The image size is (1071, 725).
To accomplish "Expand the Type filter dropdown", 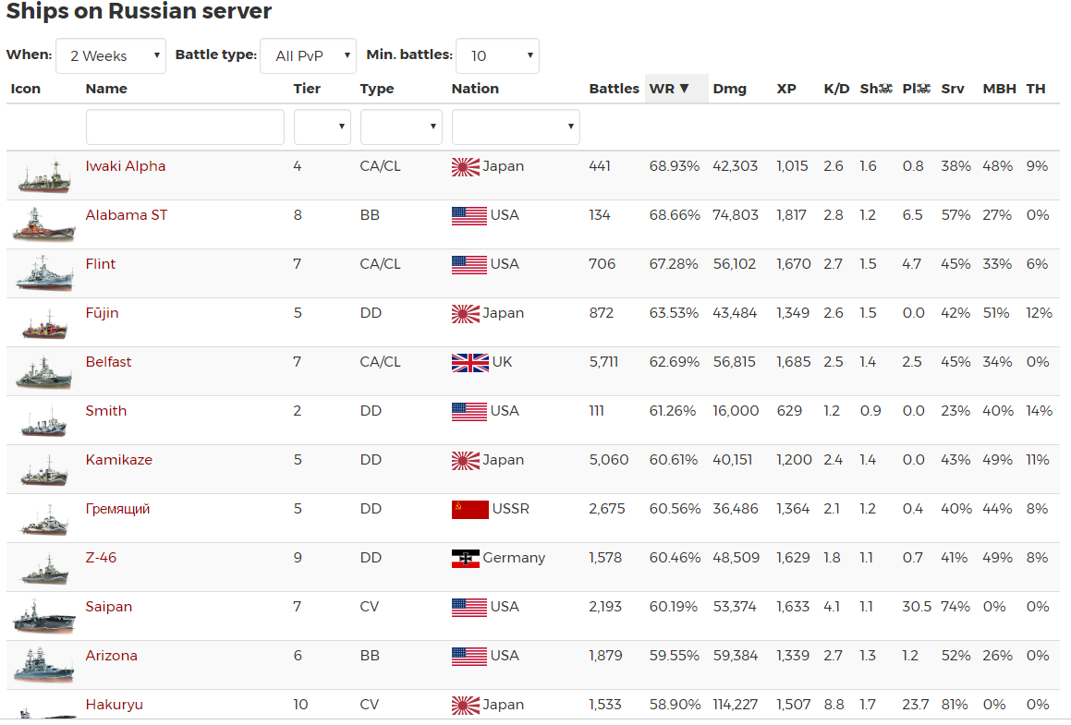I will point(400,127).
